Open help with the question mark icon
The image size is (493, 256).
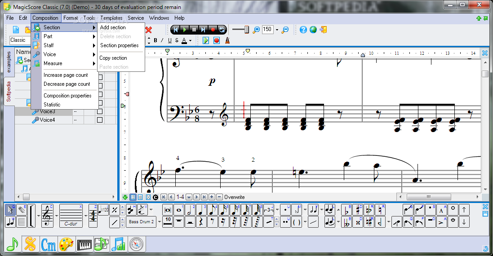pyautogui.click(x=303, y=30)
